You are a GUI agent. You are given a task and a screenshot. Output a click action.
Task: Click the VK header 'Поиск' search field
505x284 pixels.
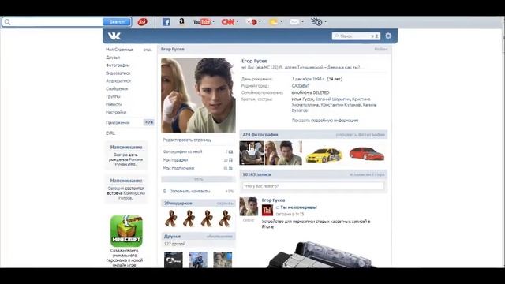(x=356, y=35)
